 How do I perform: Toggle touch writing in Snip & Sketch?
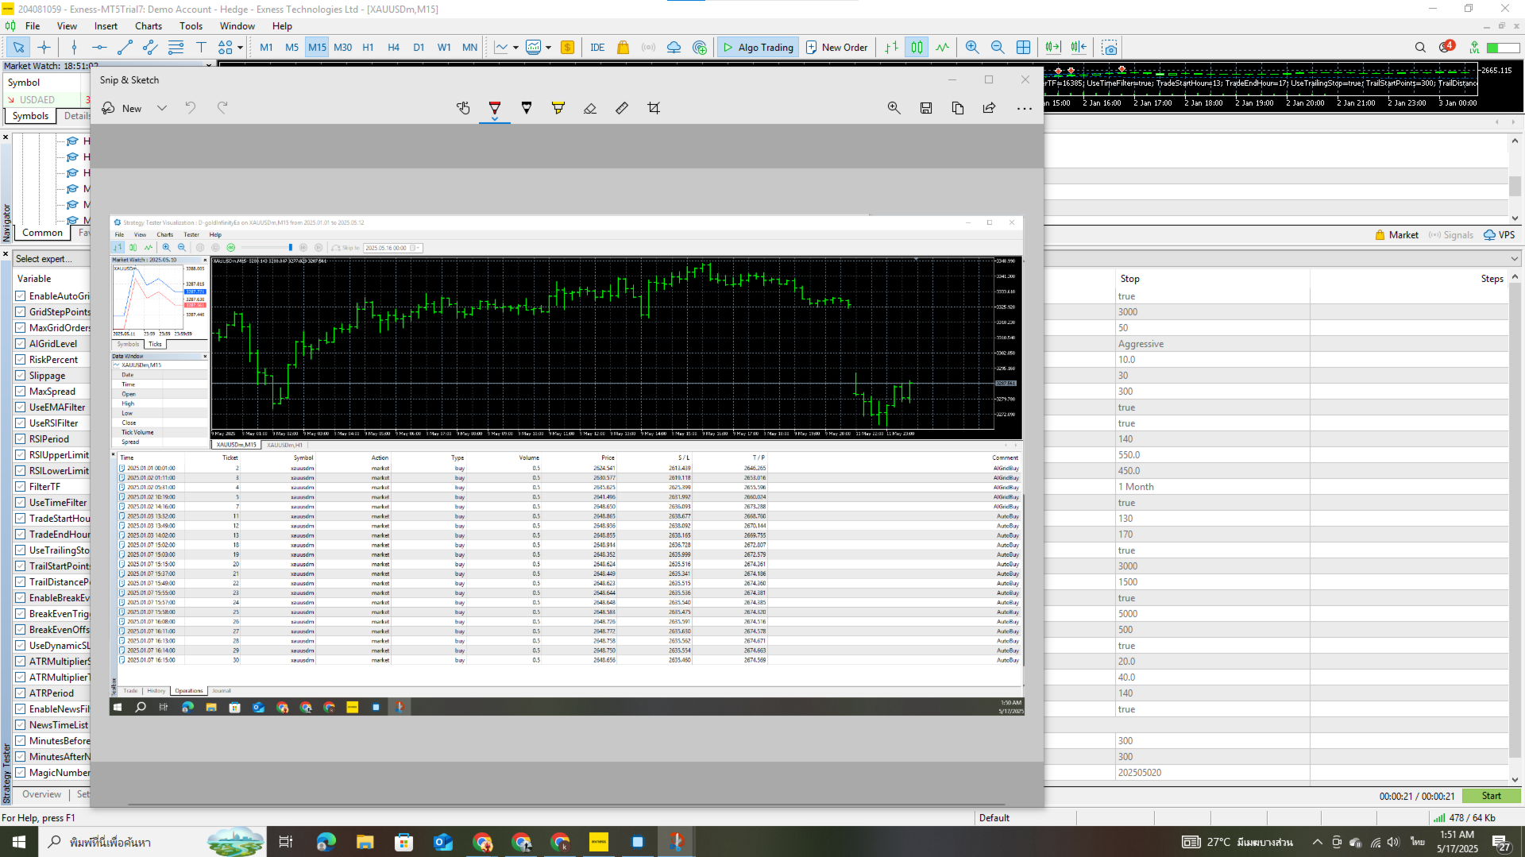tap(463, 108)
